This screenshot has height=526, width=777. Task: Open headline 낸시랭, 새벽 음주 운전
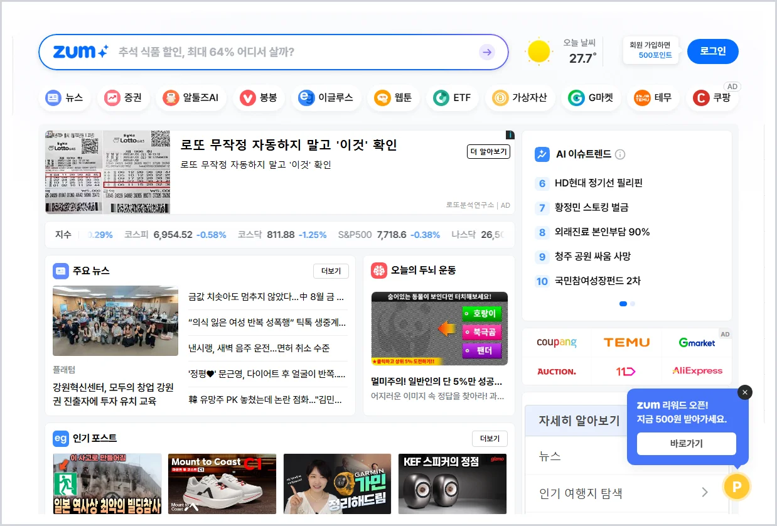[259, 348]
